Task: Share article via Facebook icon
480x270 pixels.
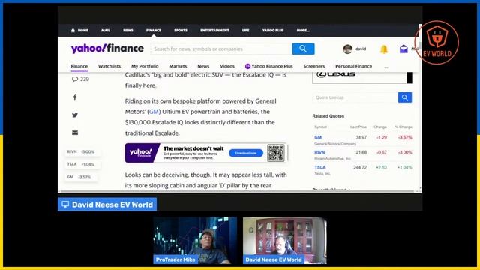Action: [x=75, y=97]
